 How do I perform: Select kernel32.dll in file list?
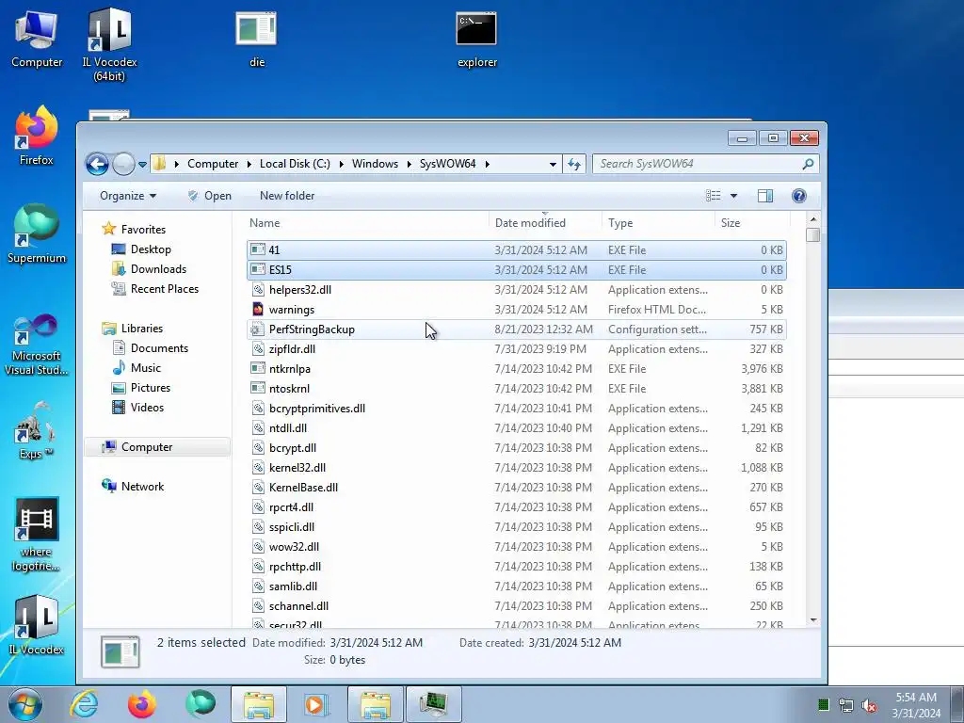(517, 468)
